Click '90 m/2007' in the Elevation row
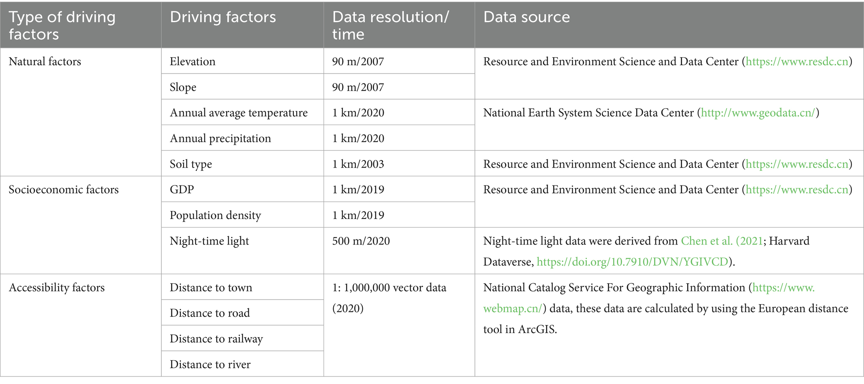Viewport: 864px width, 384px height. pyautogui.click(x=358, y=62)
